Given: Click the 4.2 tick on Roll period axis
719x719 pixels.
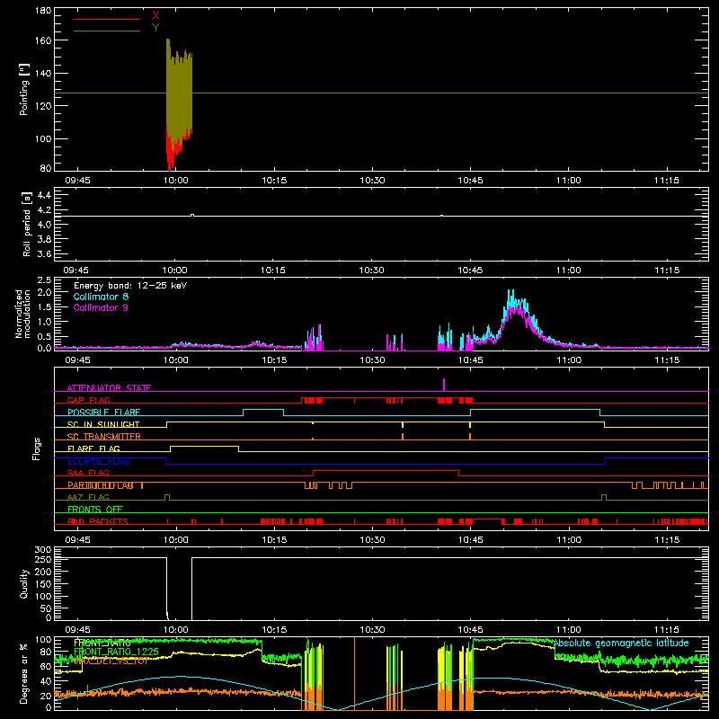Looking at the screenshot, I should [x=44, y=210].
